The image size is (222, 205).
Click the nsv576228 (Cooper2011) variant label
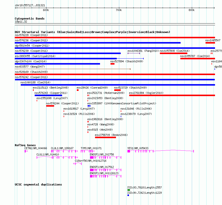(31, 35)
